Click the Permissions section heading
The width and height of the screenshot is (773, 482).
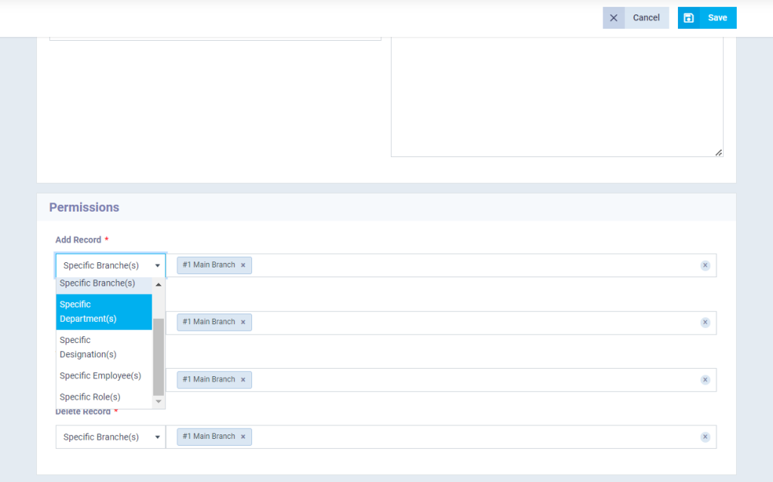pyautogui.click(x=85, y=207)
